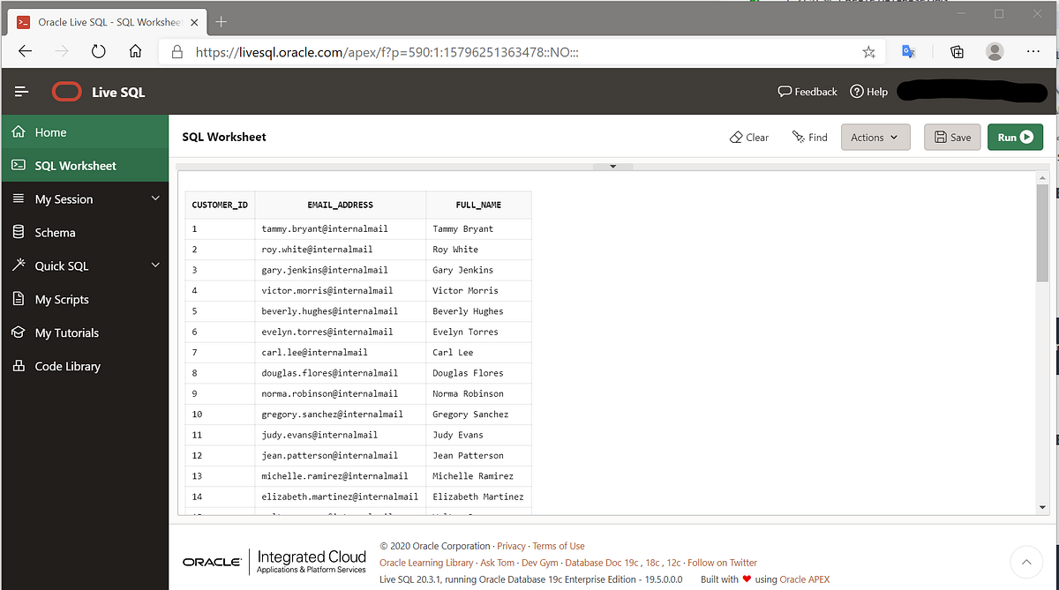Viewport: 1059px width, 590px height.
Task: Click the scroll-to-top circle button
Action: coord(1026,561)
